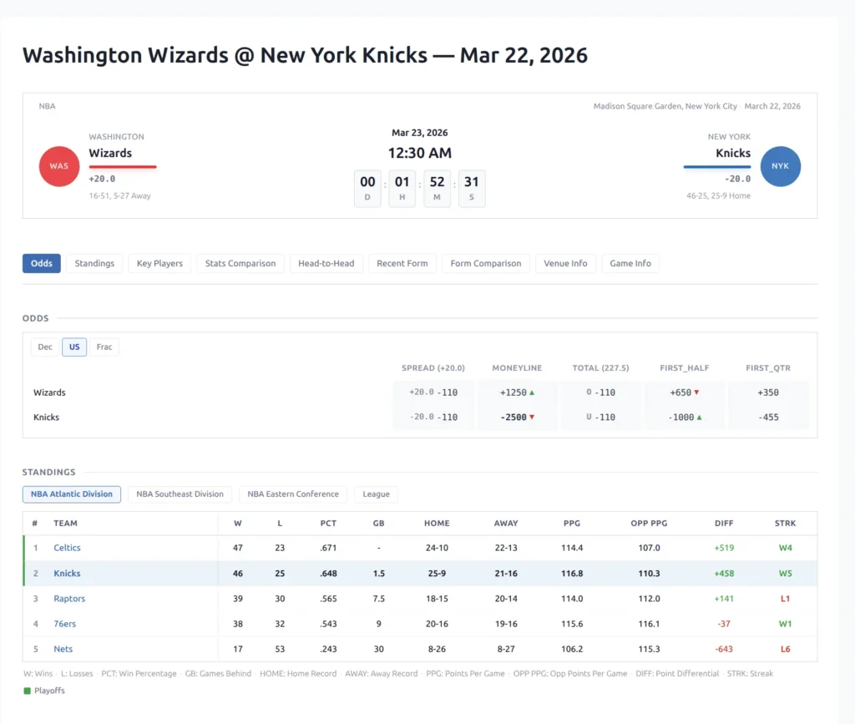Click Celtics +519 point differential
The image size is (855, 724).
pyautogui.click(x=724, y=548)
